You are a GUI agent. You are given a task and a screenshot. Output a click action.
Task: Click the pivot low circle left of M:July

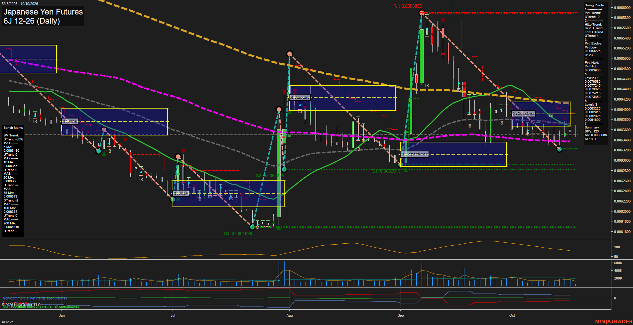(x=173, y=200)
